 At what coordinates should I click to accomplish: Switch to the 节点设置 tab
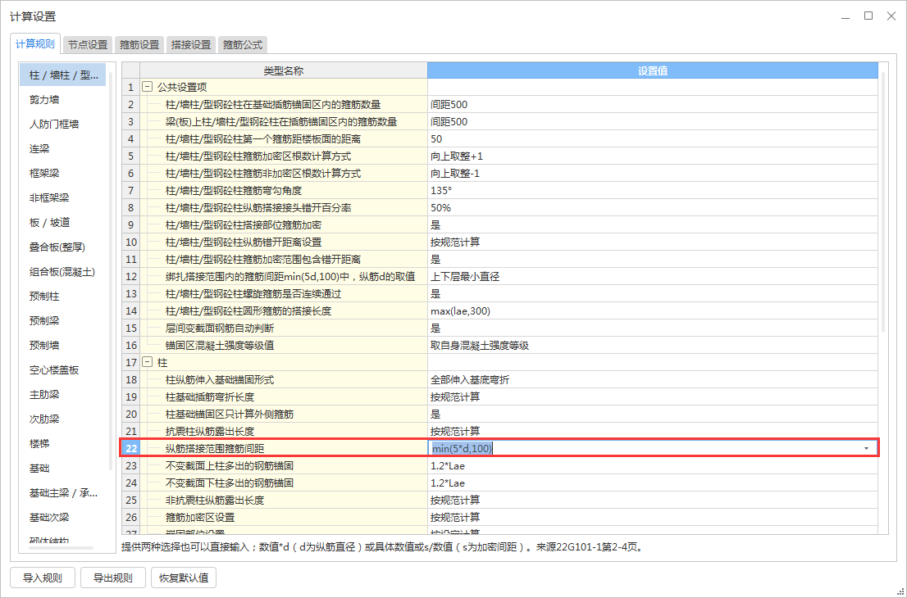tap(88, 44)
